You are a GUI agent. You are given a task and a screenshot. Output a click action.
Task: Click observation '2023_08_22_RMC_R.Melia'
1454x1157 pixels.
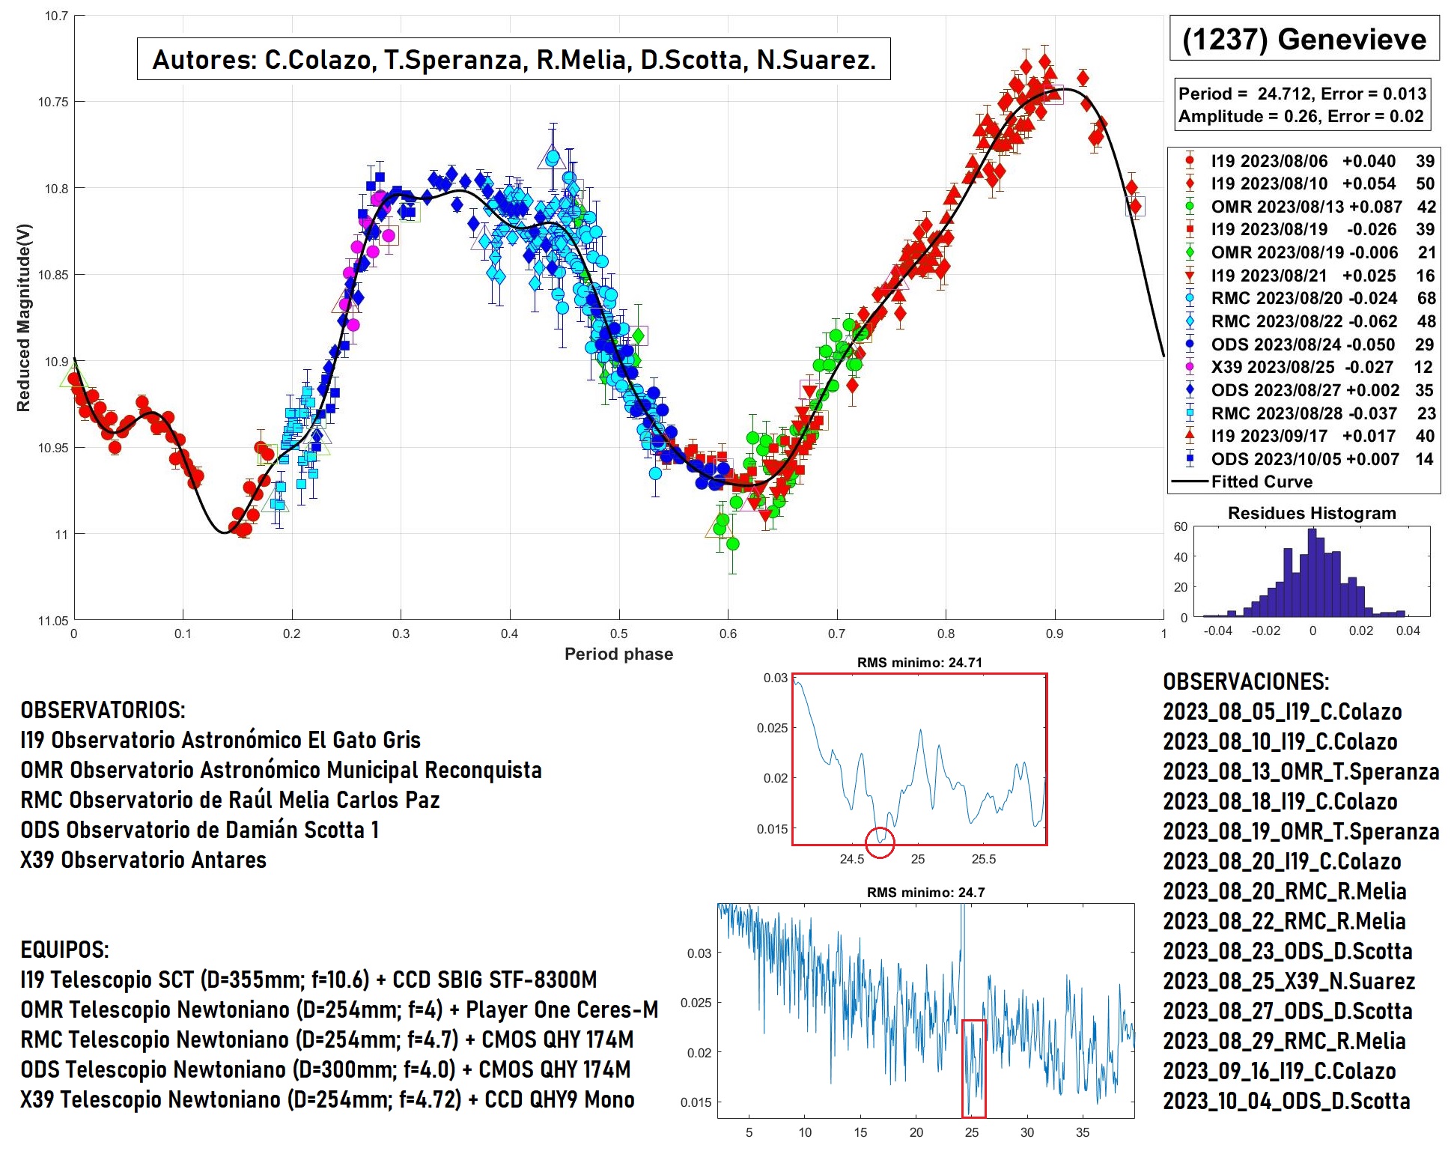[x=1285, y=921]
